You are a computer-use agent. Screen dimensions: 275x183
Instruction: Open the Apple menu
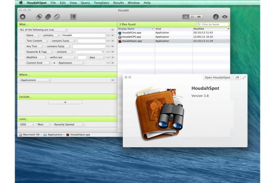[x=21, y=3]
